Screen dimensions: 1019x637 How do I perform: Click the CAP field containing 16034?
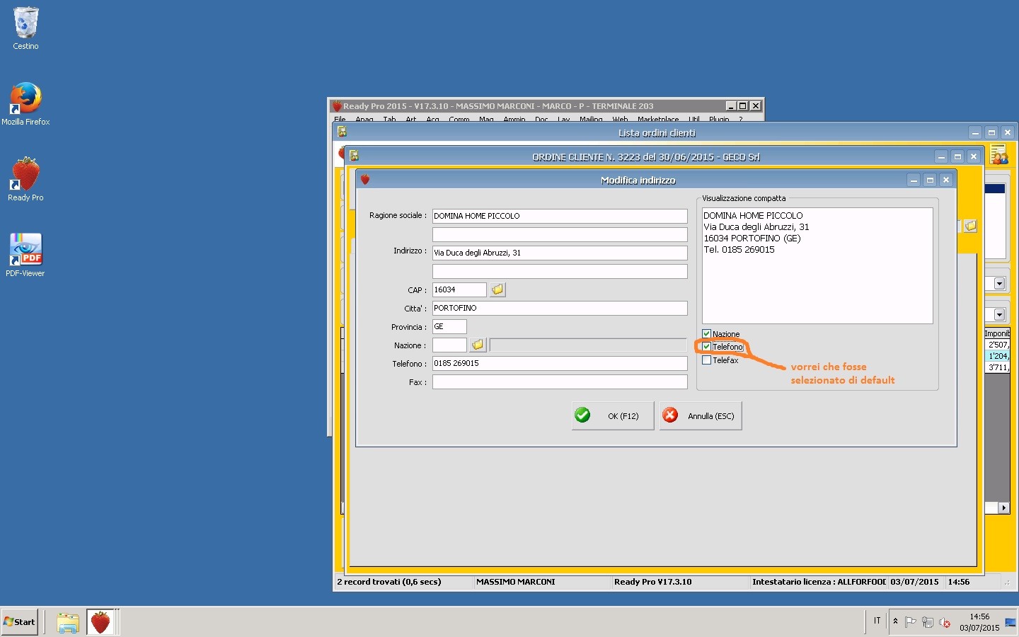tap(459, 289)
